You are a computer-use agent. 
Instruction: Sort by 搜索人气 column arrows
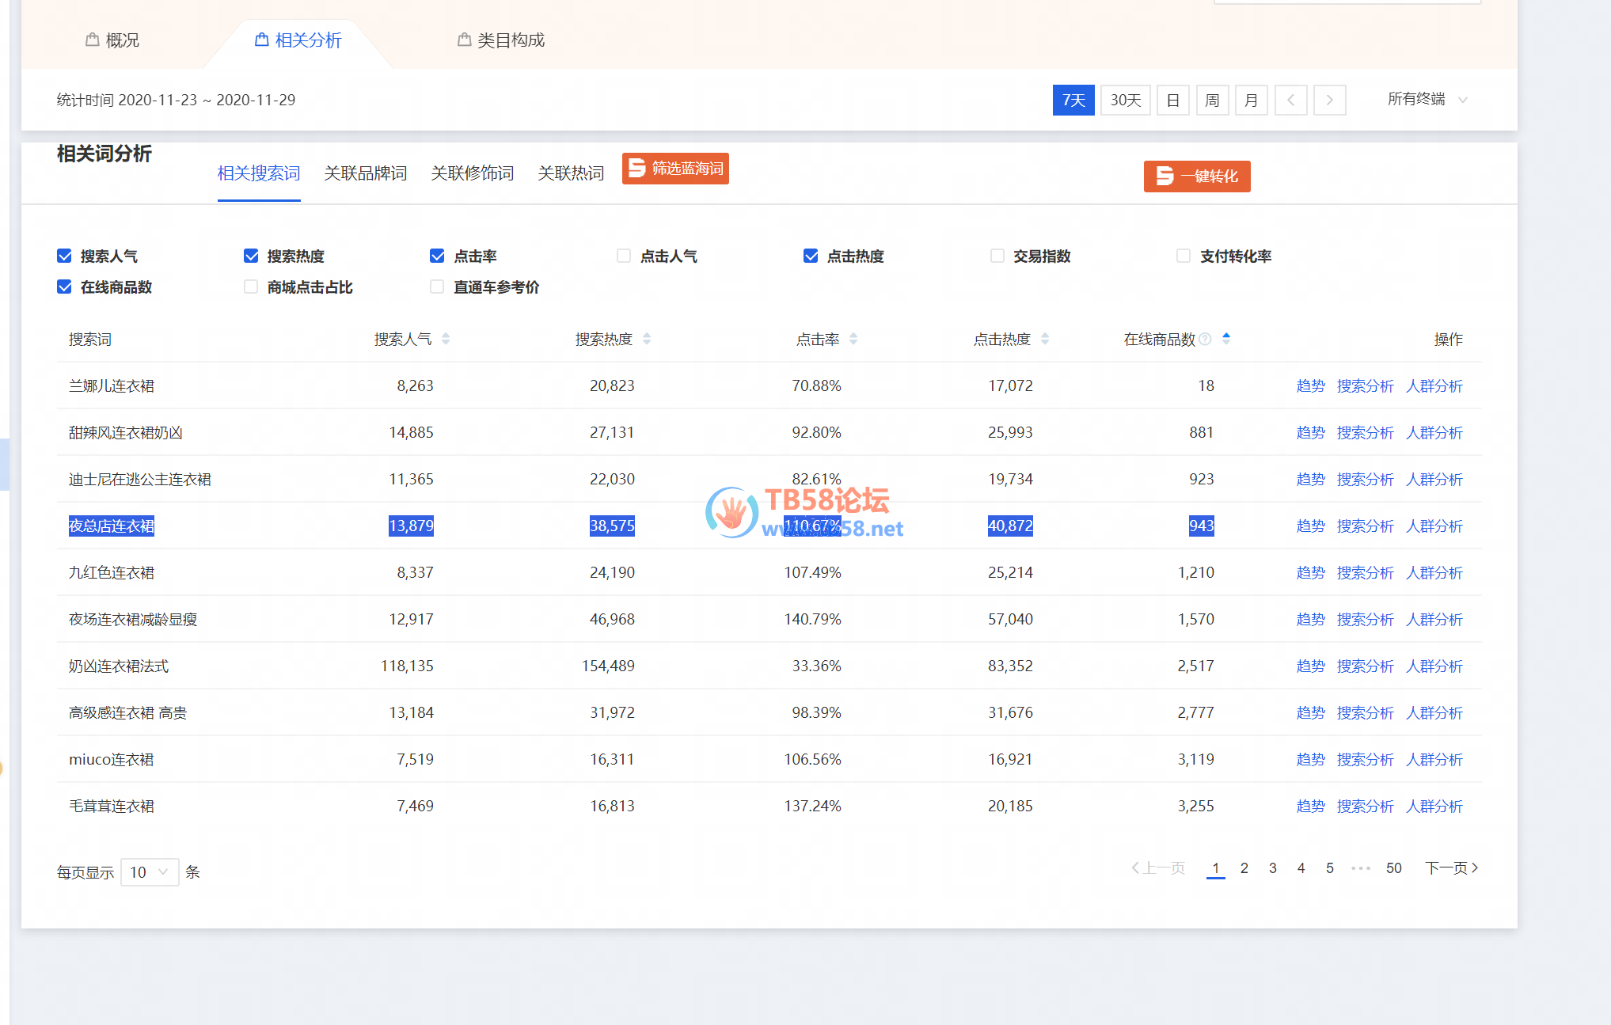(446, 339)
